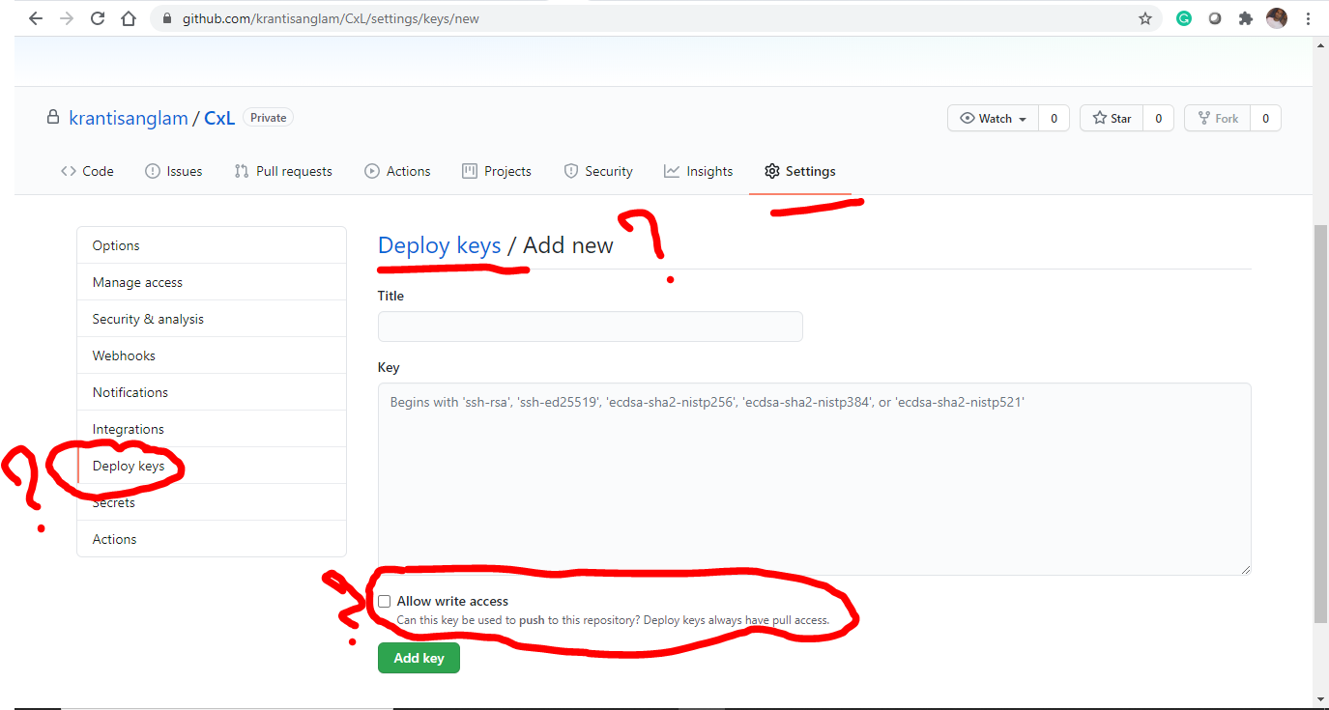Focus the Key text area
Image resolution: width=1329 pixels, height=710 pixels.
814,478
